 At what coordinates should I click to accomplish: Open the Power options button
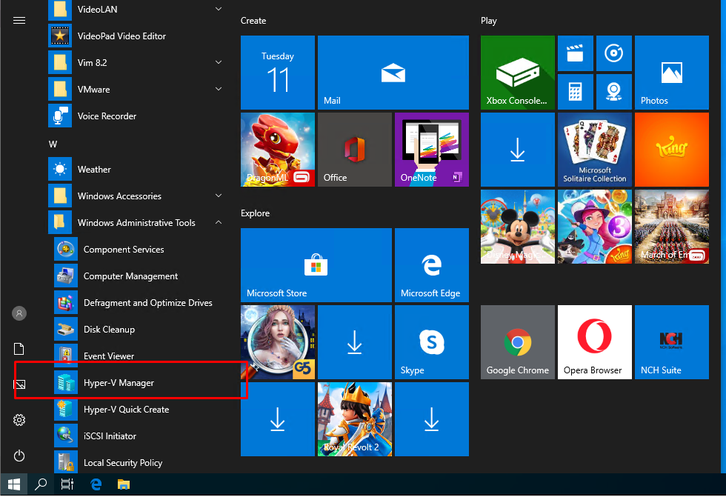point(19,456)
